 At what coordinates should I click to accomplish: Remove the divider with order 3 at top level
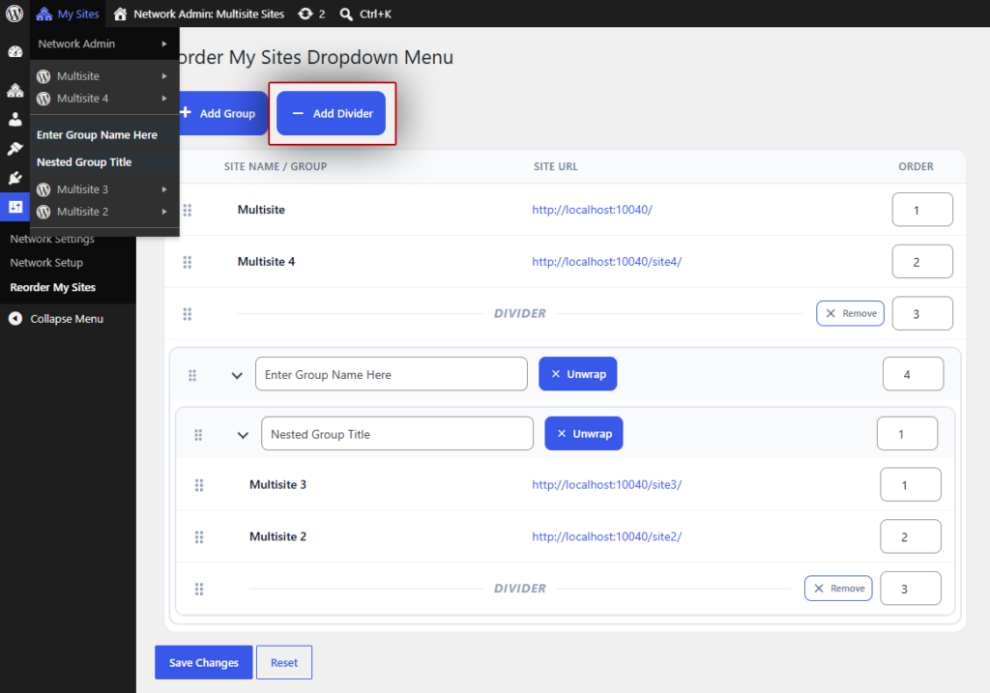[851, 313]
